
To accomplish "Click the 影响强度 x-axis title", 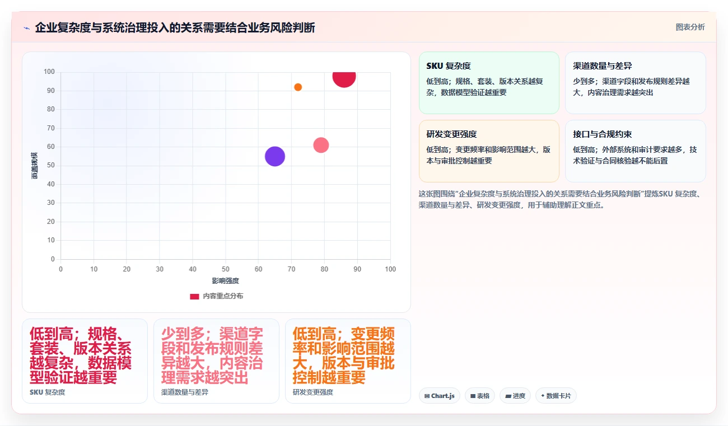I will [225, 280].
